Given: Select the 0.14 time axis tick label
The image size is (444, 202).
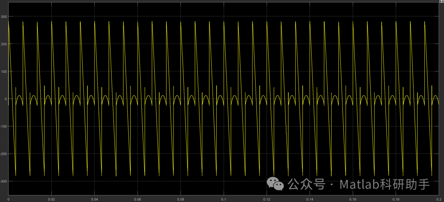Looking at the screenshot, I should (x=310, y=200).
